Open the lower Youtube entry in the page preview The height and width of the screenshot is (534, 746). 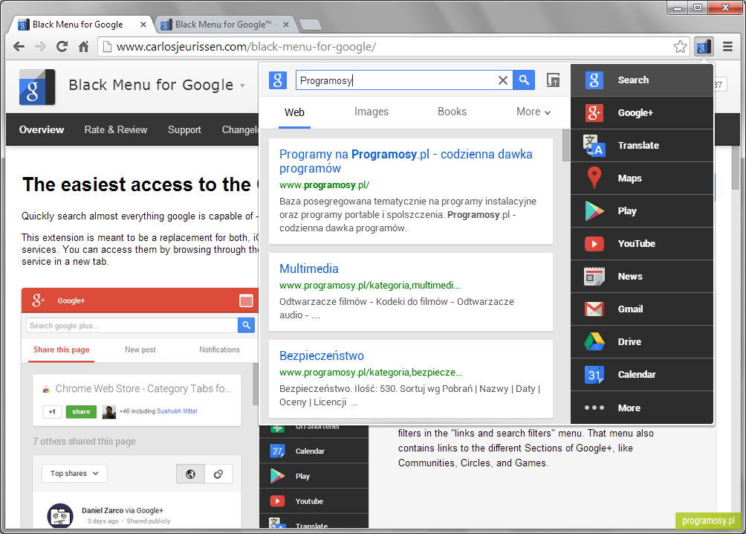(314, 501)
